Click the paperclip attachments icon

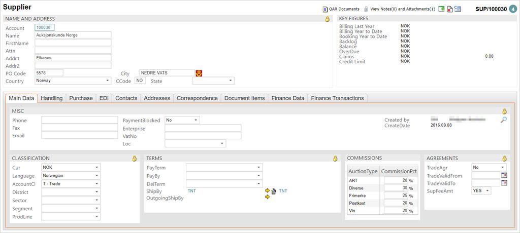pos(366,9)
